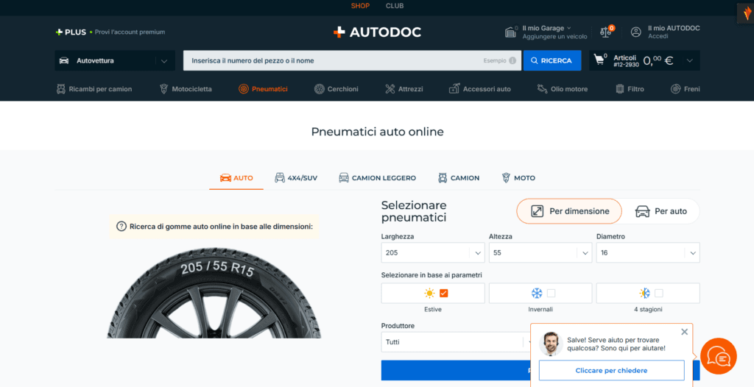The width and height of the screenshot is (754, 387).
Task: Open the Altezza 55 dropdown
Action: (540, 253)
